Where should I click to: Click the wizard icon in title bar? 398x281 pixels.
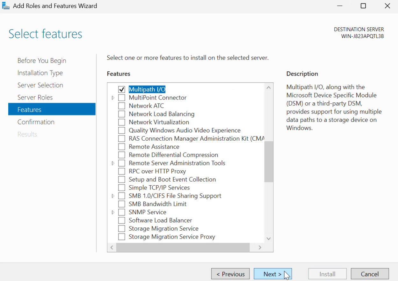[6, 6]
